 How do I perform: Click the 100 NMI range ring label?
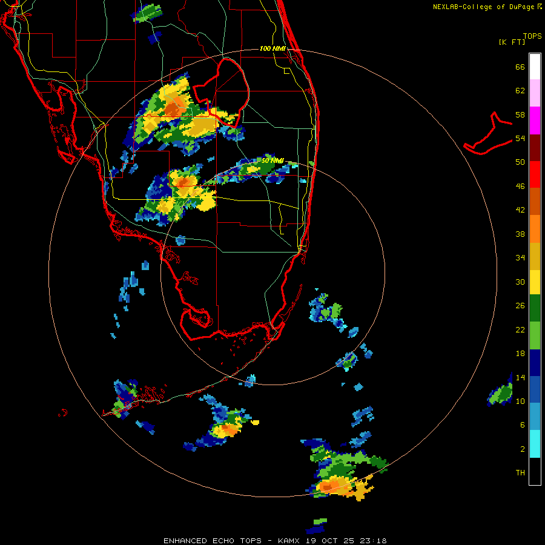(x=272, y=48)
